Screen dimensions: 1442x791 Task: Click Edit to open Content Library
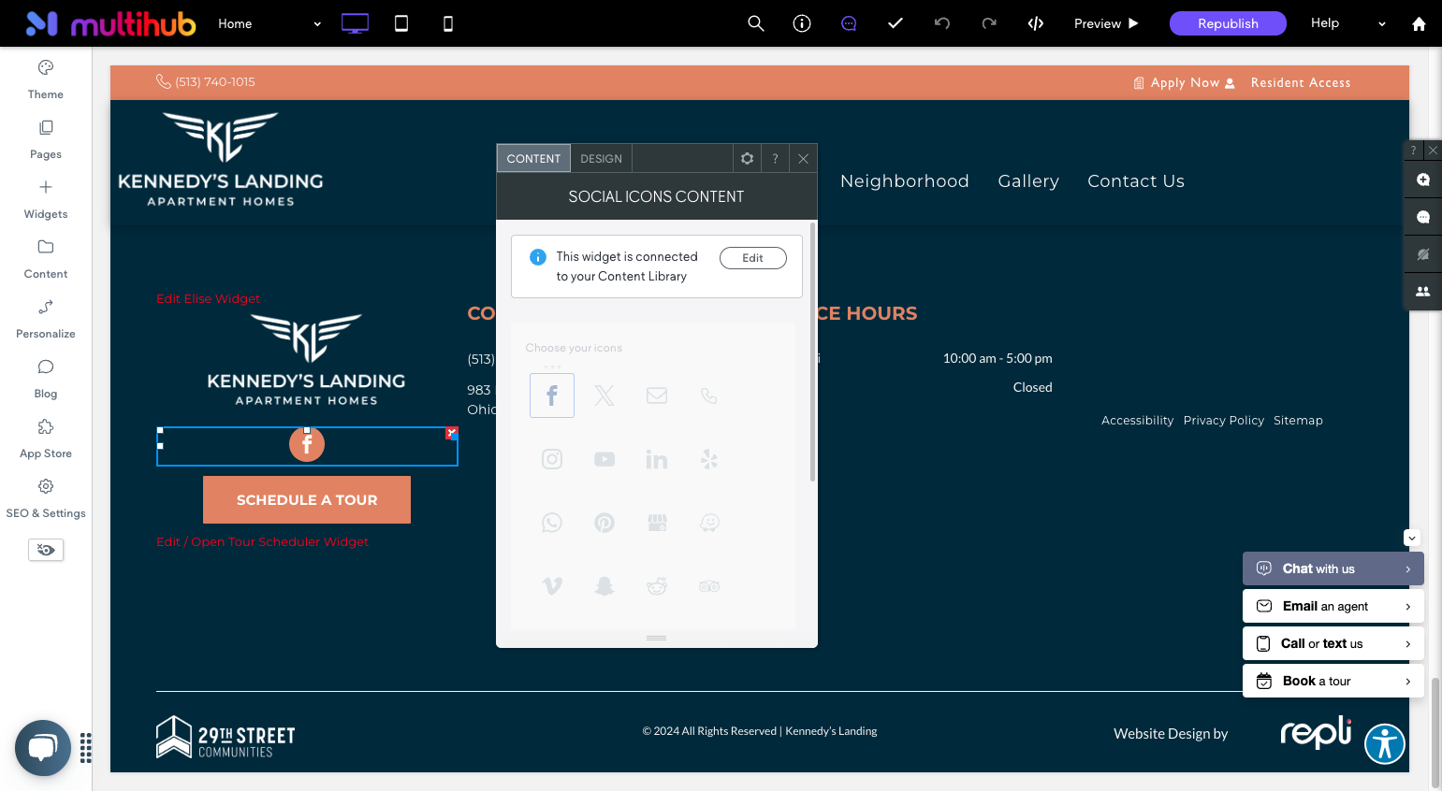753,258
